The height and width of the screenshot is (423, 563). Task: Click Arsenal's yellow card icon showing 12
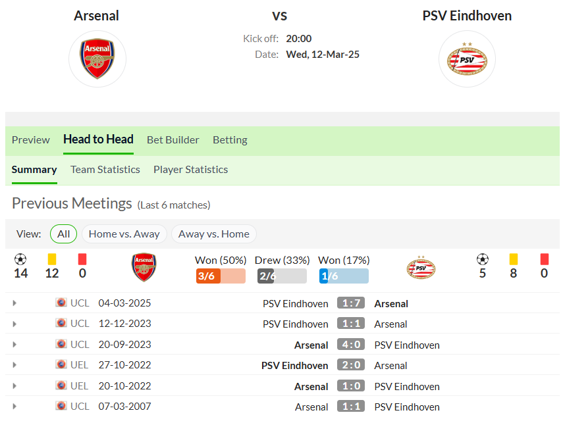pos(52,259)
